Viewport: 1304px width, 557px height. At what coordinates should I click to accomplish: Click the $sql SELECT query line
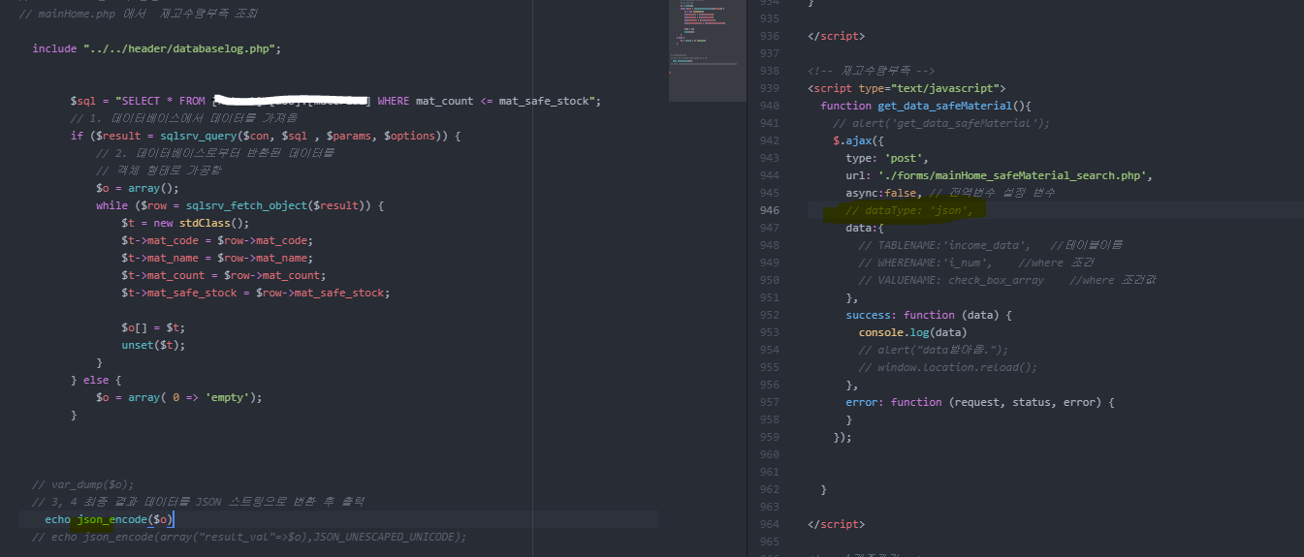coord(335,101)
